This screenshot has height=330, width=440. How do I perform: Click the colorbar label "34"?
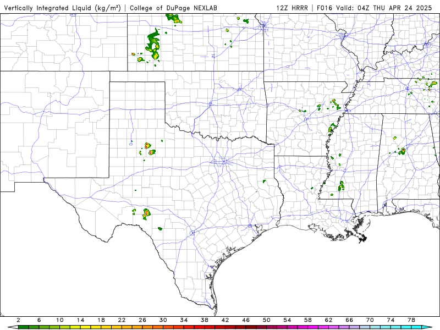coord(184,320)
